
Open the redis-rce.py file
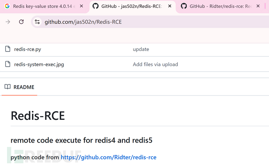28,49
